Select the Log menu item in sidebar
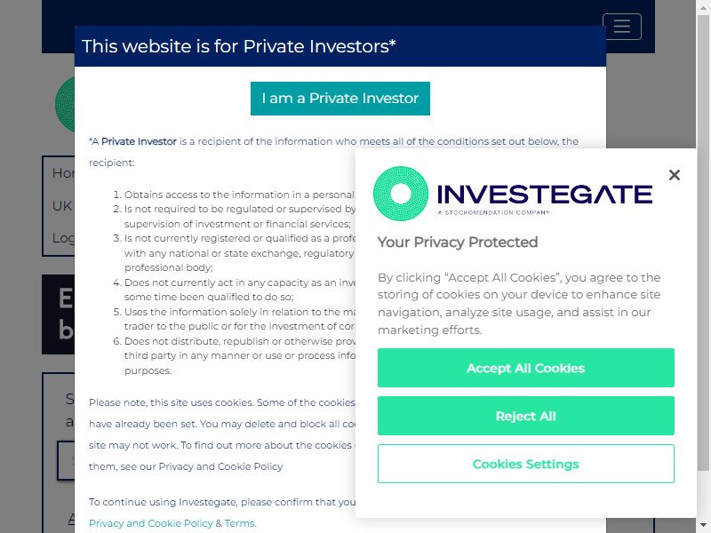This screenshot has height=533, width=711. click(63, 238)
